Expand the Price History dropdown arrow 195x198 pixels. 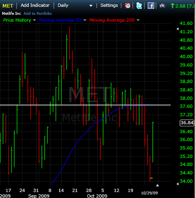point(34,20)
